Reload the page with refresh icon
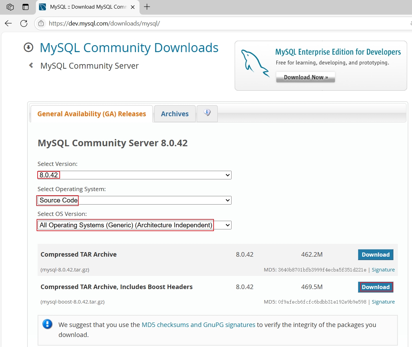The height and width of the screenshot is (347, 412). click(x=24, y=23)
